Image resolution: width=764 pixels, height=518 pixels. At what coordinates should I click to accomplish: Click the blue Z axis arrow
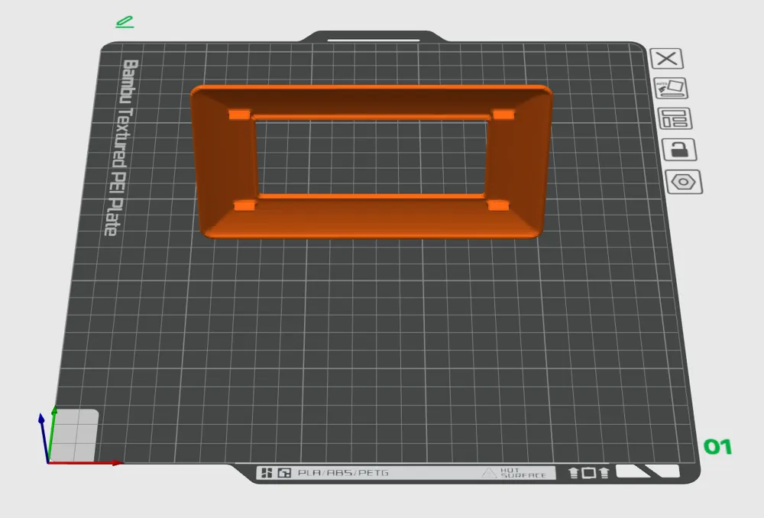(44, 438)
